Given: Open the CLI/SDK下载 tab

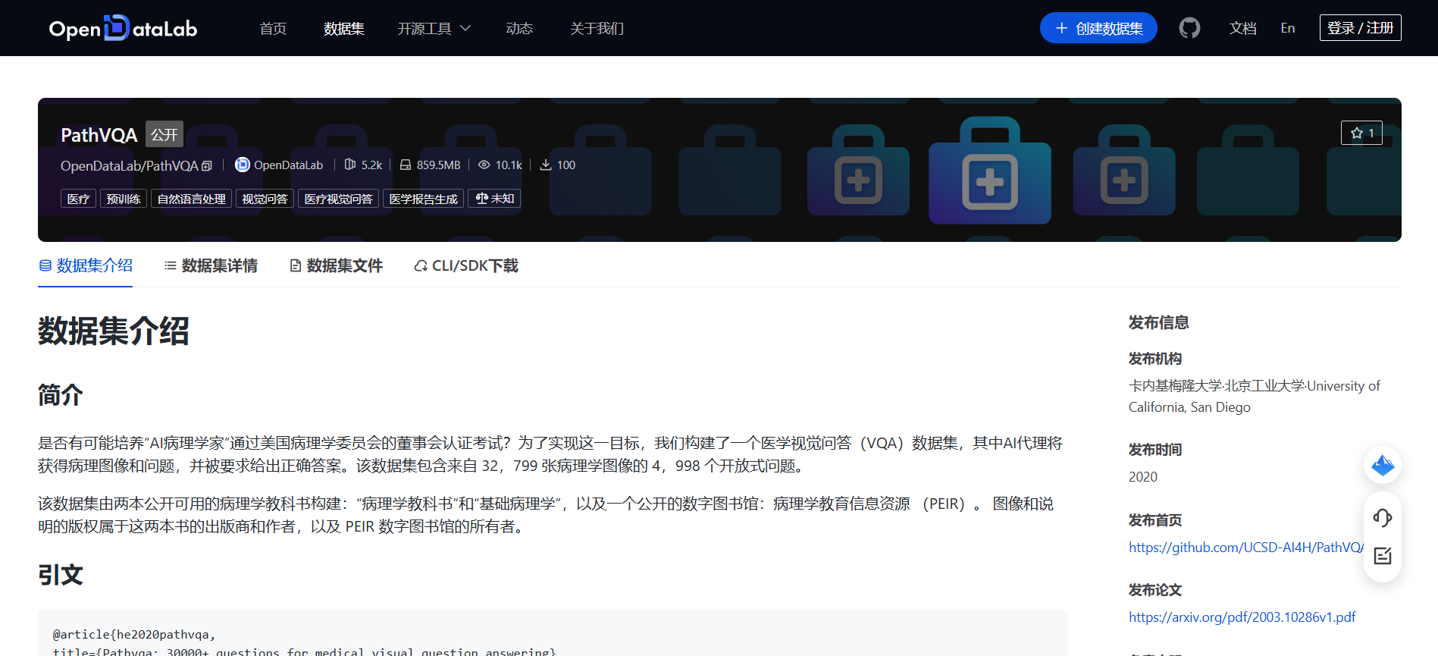Looking at the screenshot, I should pos(466,265).
